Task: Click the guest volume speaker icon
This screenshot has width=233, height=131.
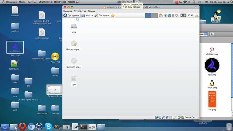Action: (x=165, y=15)
